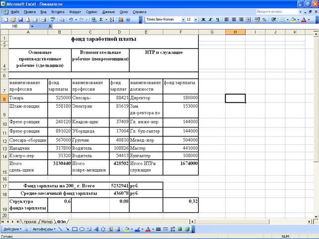
Task: Apply currency format icon
Action: [x=257, y=20]
